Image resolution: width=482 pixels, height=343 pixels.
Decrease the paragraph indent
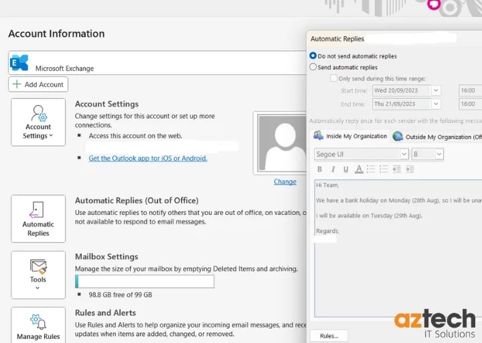click(396, 169)
